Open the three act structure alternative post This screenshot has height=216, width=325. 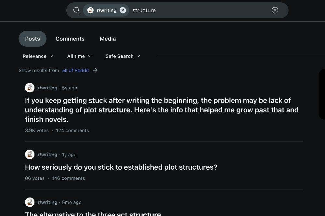tap(93, 214)
